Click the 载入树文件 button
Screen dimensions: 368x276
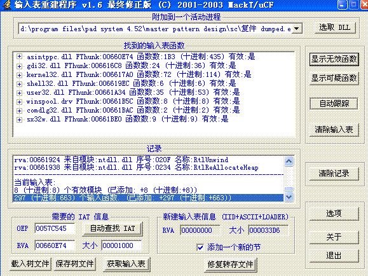point(30,264)
